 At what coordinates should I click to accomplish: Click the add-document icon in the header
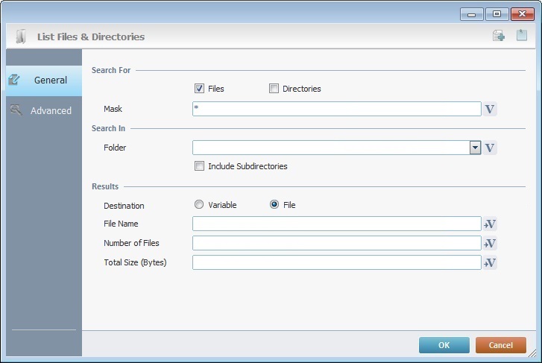pos(499,36)
